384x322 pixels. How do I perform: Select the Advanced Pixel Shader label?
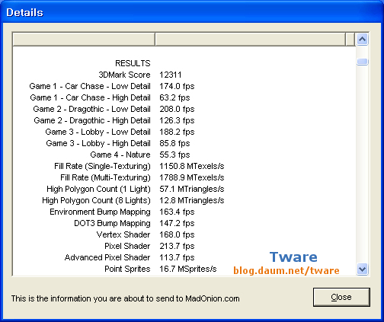point(107,257)
